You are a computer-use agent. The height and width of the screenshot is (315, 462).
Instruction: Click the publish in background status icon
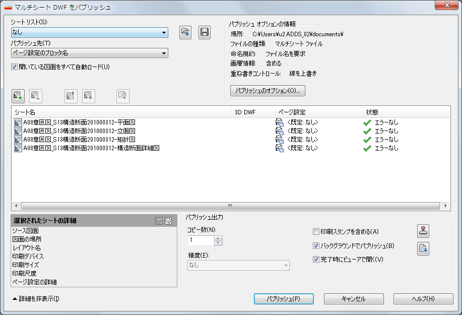(x=423, y=248)
